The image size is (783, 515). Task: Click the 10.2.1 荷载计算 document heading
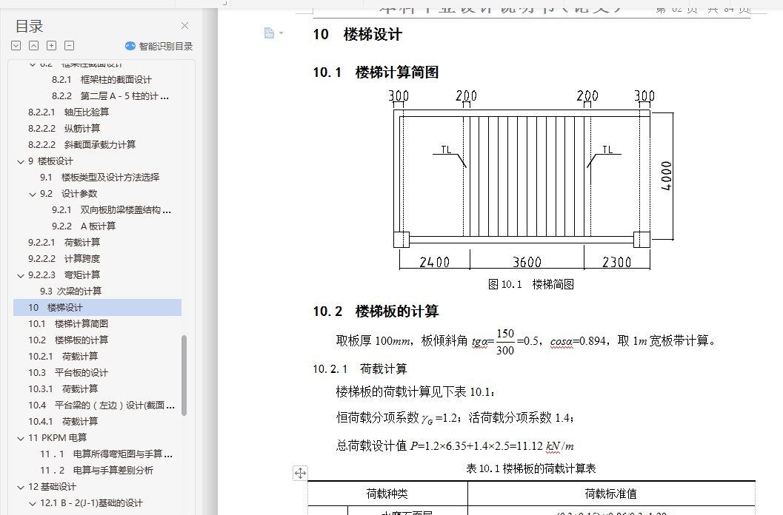coord(360,368)
